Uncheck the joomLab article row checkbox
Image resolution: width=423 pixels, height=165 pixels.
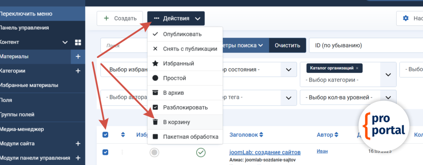click(105, 152)
